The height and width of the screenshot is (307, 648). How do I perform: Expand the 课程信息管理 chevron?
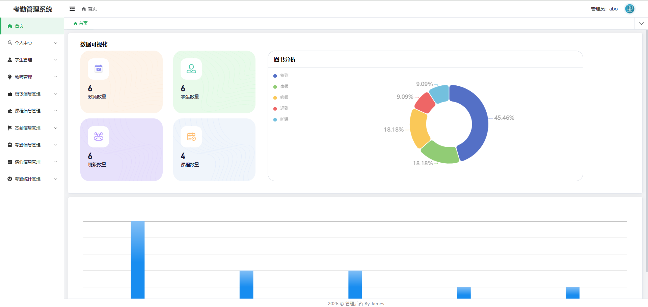[x=56, y=111]
